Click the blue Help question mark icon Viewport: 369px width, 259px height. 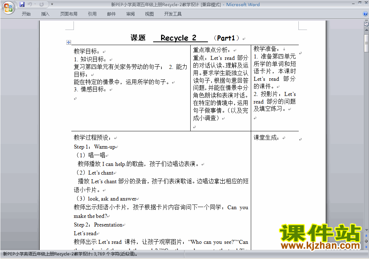(x=365, y=14)
